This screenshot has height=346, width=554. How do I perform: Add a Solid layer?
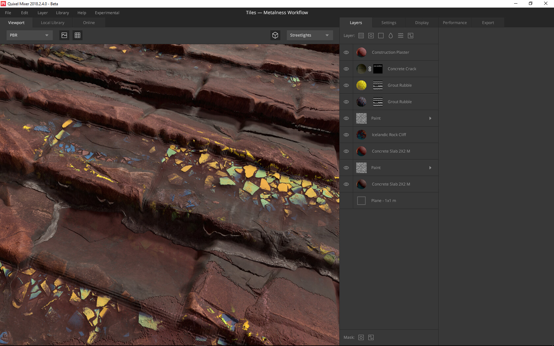click(x=381, y=36)
